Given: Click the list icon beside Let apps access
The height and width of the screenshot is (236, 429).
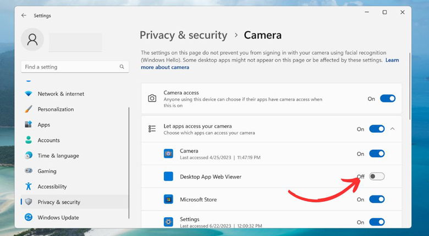Looking at the screenshot, I should click(152, 129).
